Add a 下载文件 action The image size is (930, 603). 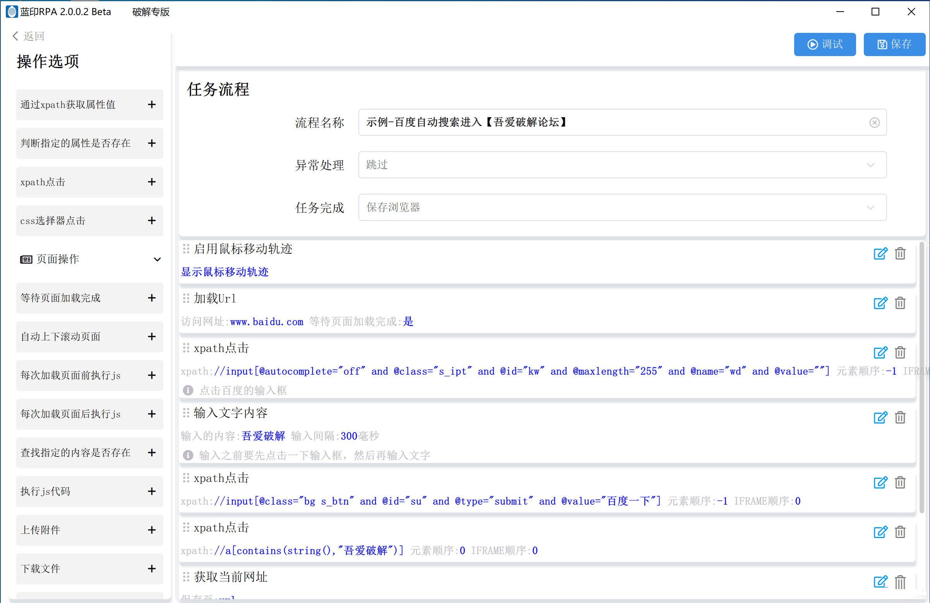(152, 569)
